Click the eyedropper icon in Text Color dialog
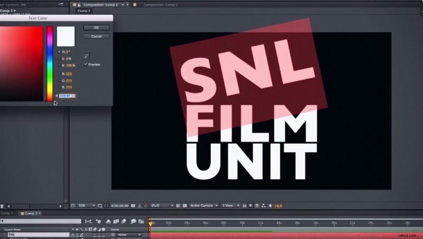This screenshot has width=423, height=239. coord(87,56)
